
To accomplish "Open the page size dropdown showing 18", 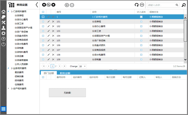I will point(82,66).
